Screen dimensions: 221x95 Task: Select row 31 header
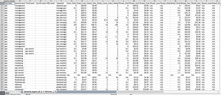point(2,75)
